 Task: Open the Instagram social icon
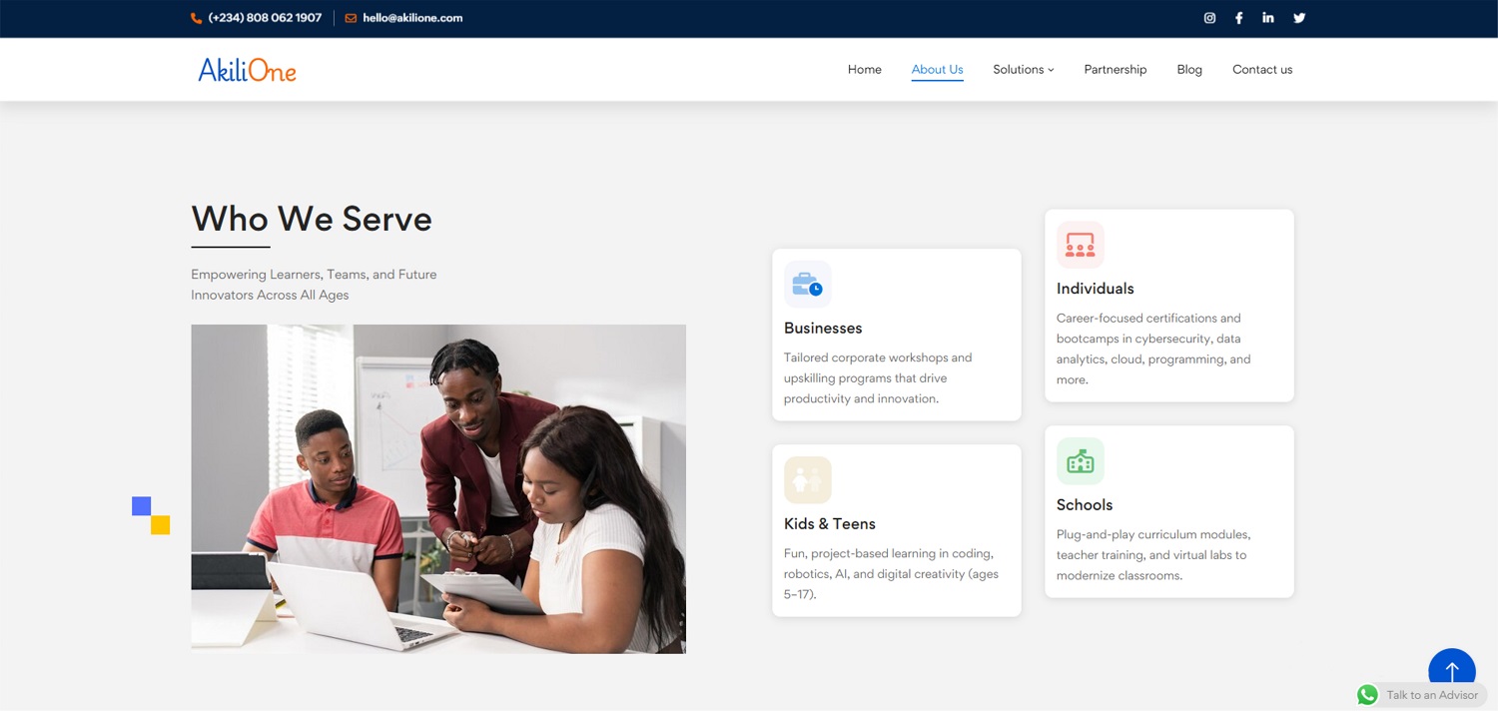click(1209, 18)
